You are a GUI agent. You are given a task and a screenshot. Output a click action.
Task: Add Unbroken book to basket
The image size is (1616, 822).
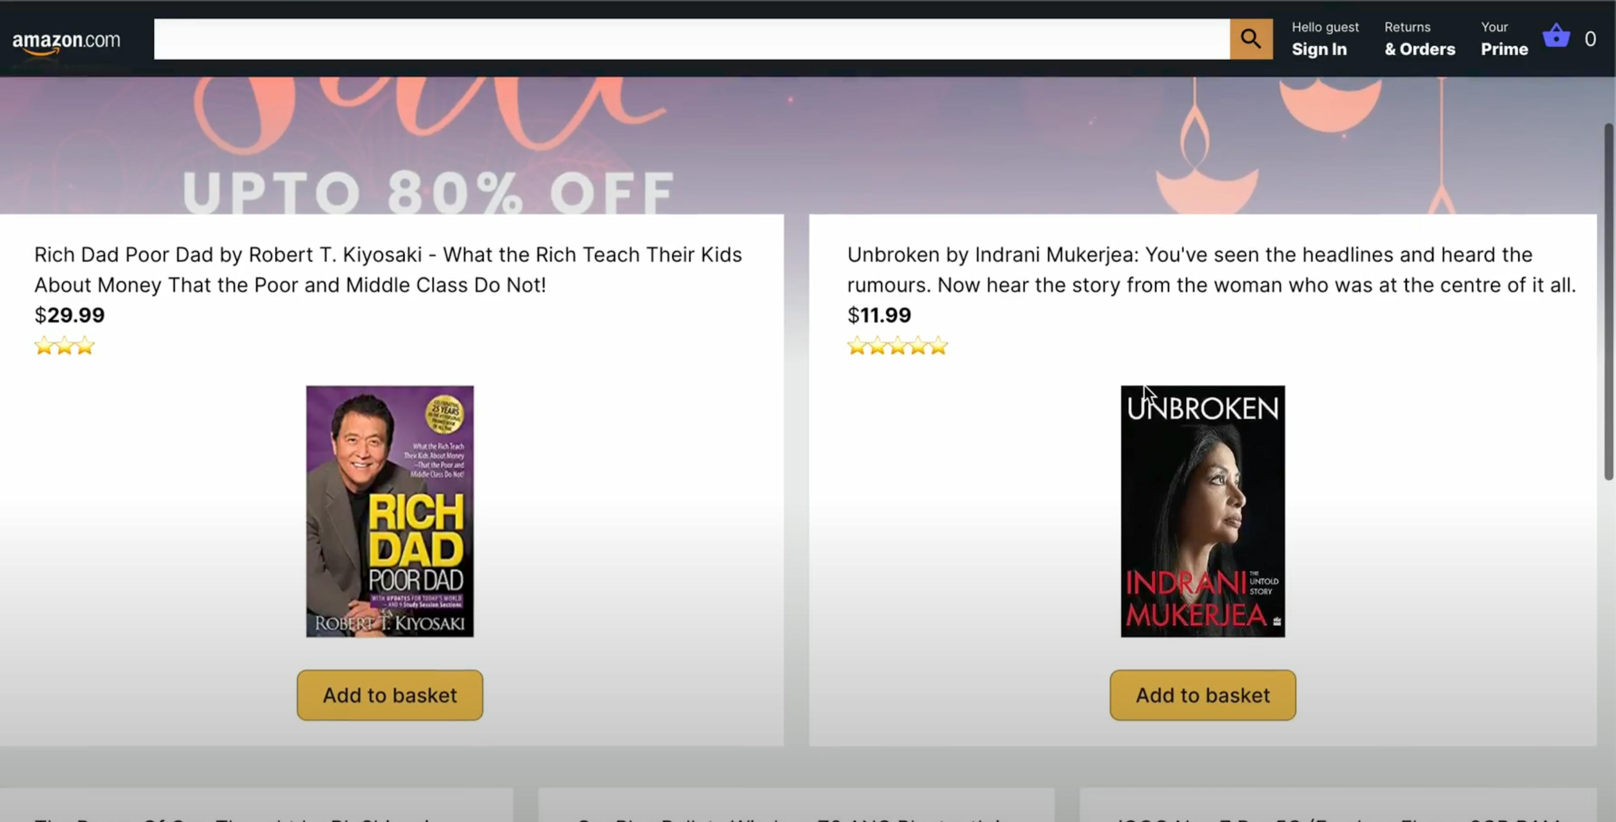[x=1203, y=695]
